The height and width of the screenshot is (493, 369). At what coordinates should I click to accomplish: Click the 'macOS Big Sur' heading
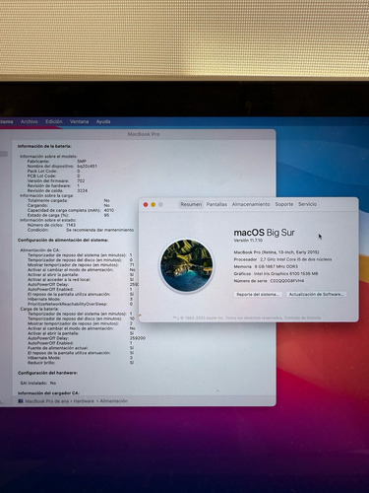click(x=264, y=233)
